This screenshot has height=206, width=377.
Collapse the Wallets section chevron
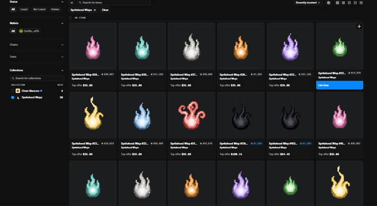coord(62,23)
